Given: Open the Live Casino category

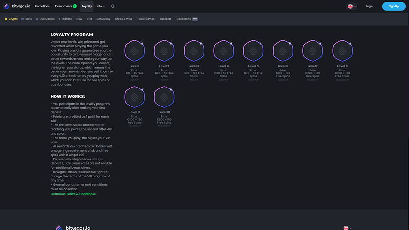Looking at the screenshot, I should coord(44,19).
